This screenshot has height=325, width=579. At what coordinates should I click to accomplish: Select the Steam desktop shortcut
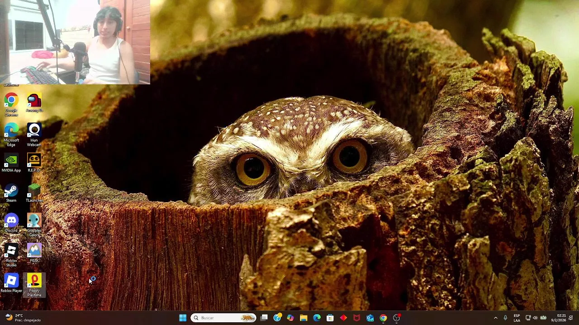(11, 193)
